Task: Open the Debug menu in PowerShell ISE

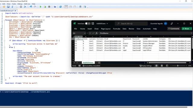Action: (20, 4)
